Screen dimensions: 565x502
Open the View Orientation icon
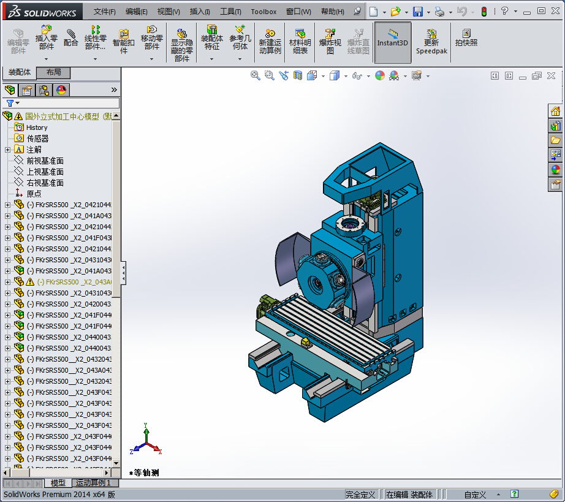tap(312, 75)
